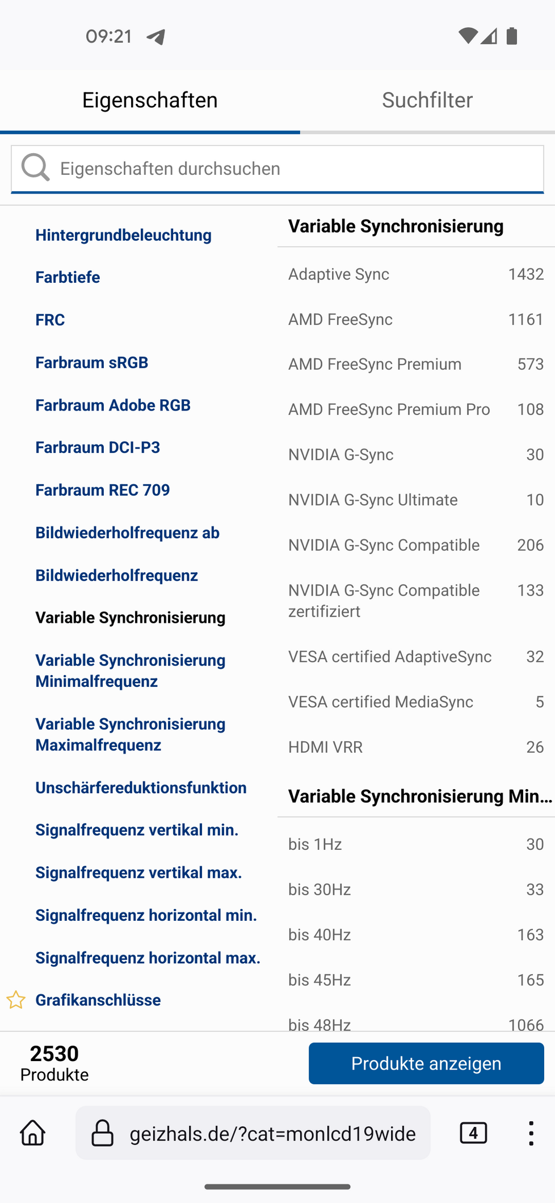Open the browser three-dot menu

pyautogui.click(x=531, y=1133)
